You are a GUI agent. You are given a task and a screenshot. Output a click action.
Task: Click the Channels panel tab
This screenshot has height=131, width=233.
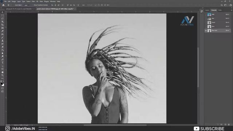[214, 10]
